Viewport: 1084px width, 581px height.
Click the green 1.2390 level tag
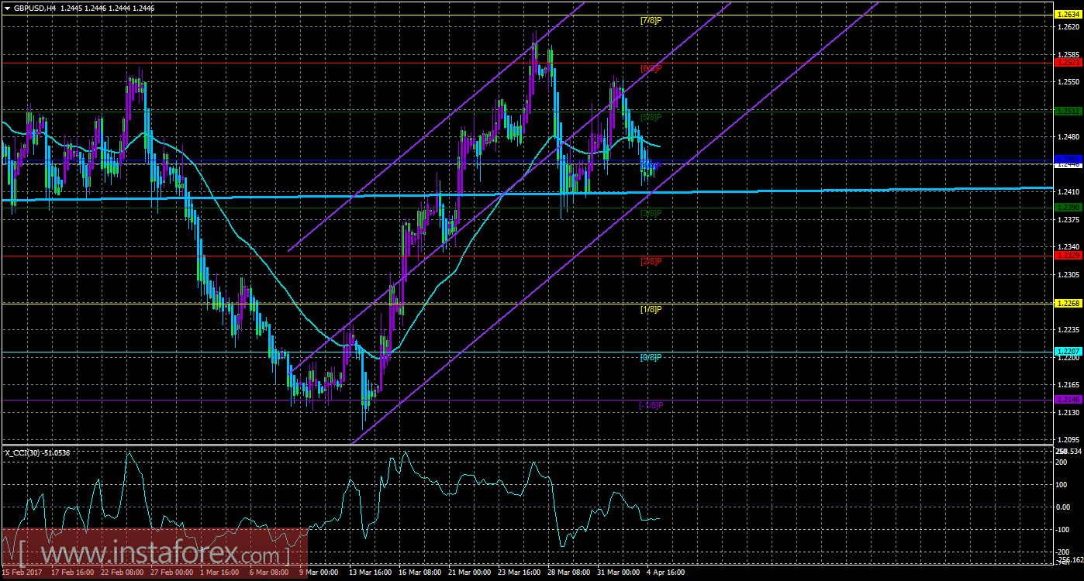pos(1070,207)
